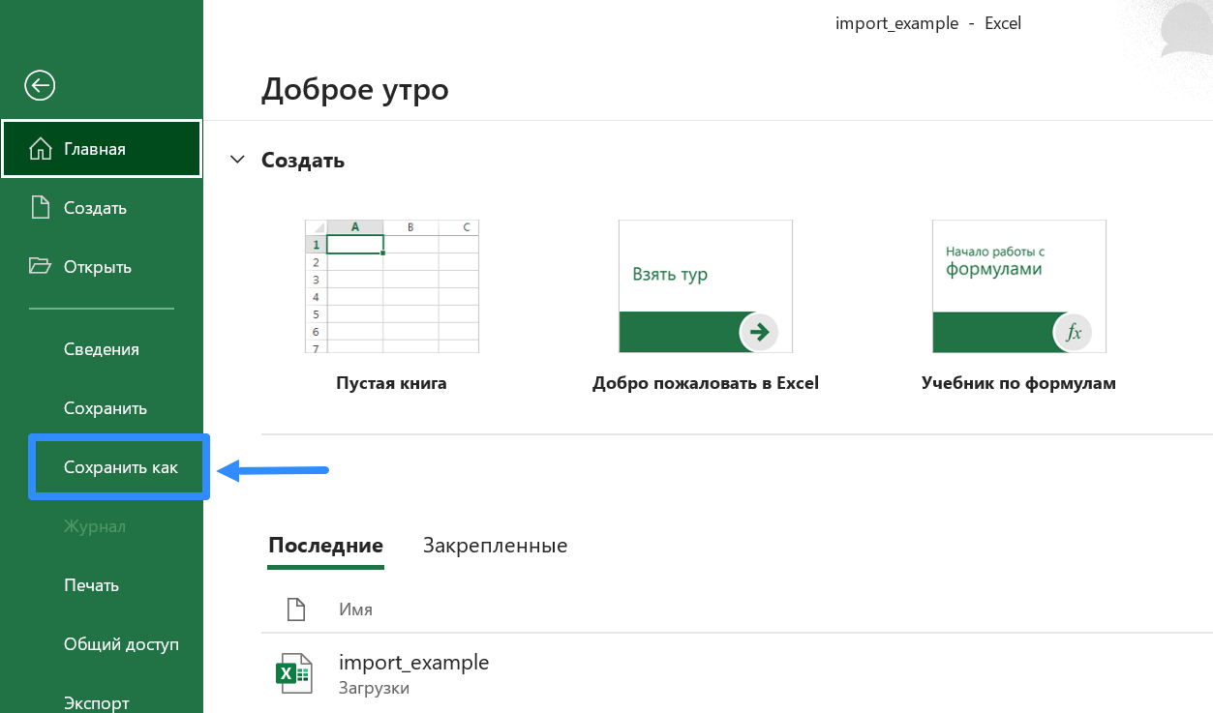Screen dimensions: 1213x713
Task: Click Добро пожаловать в Excel label
Action: tap(706, 383)
